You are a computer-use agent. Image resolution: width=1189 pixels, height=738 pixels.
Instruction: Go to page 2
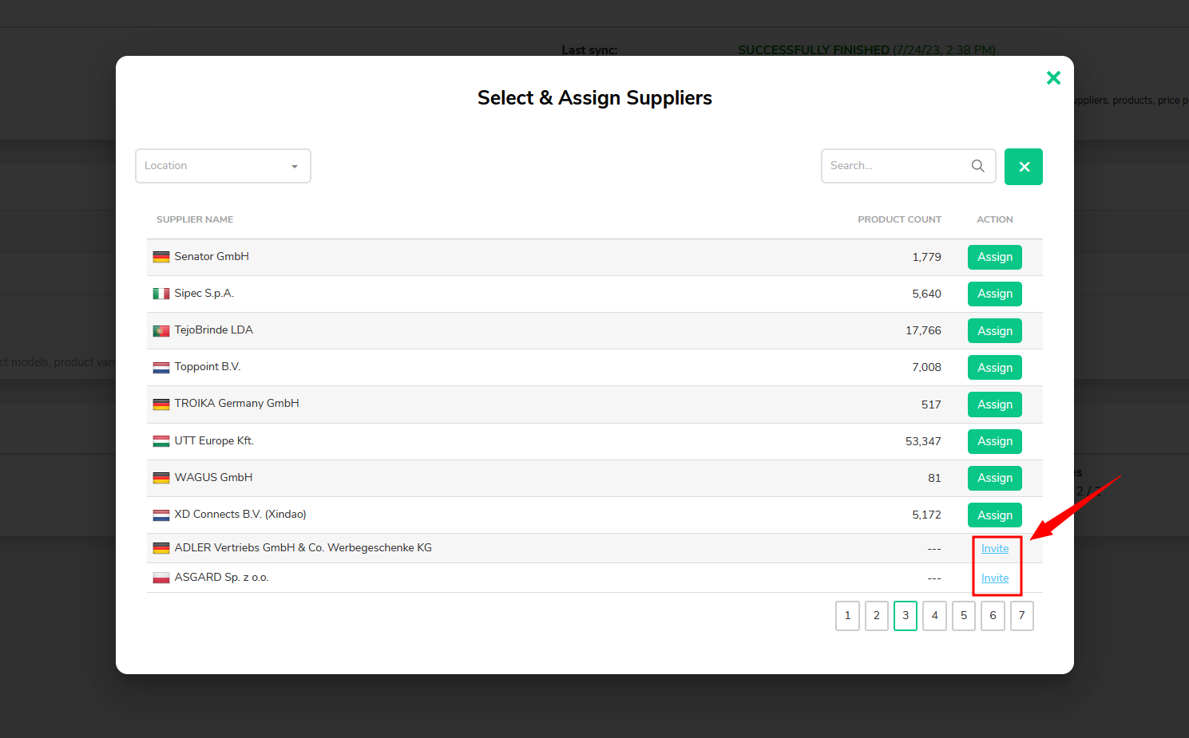[877, 616]
